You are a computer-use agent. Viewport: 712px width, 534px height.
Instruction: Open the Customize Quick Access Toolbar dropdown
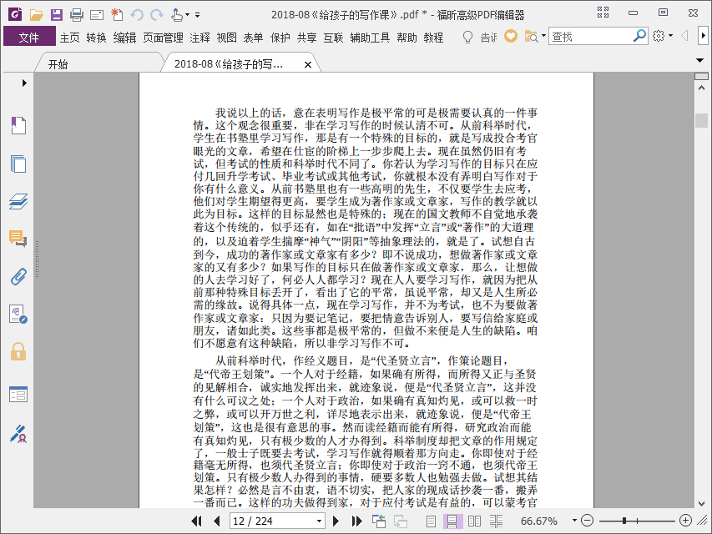pyautogui.click(x=198, y=15)
